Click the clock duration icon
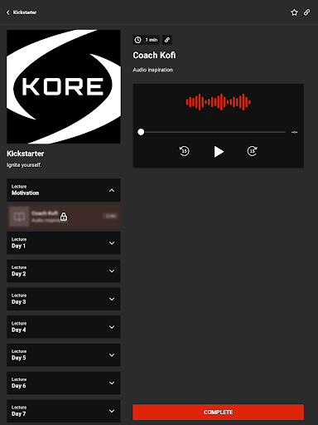318x425 pixels. click(137, 40)
